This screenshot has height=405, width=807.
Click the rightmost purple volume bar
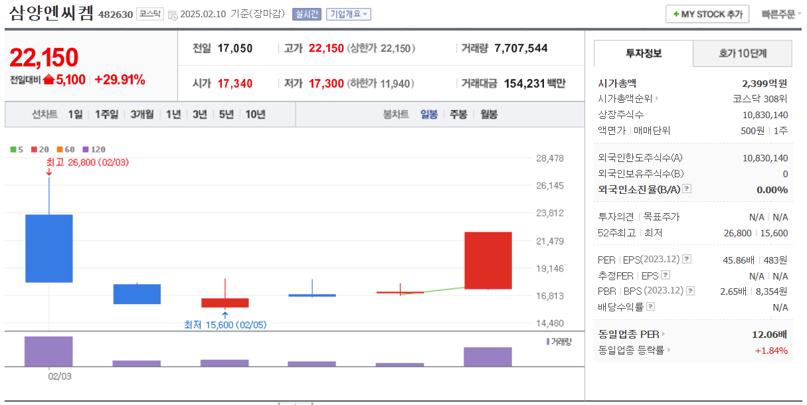point(488,357)
